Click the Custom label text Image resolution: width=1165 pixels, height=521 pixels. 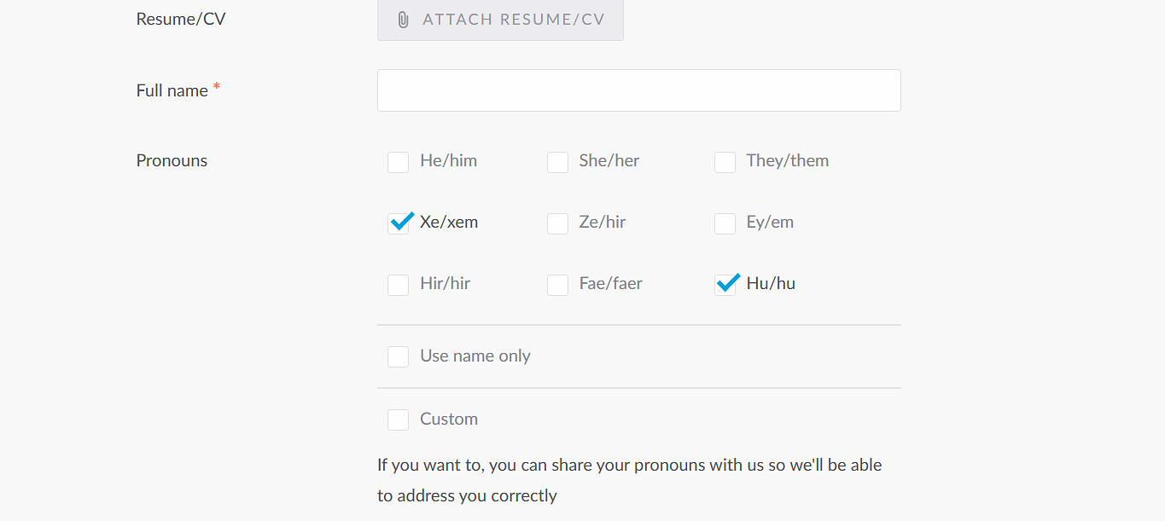coord(448,420)
